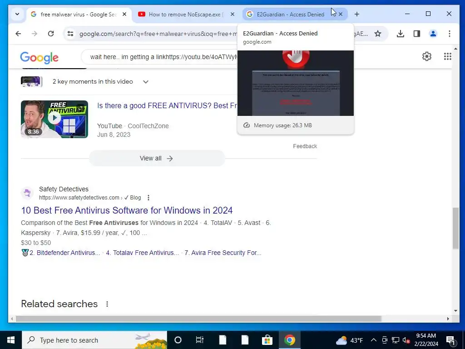Open Chrome from taskbar
465x349 pixels.
(x=289, y=340)
